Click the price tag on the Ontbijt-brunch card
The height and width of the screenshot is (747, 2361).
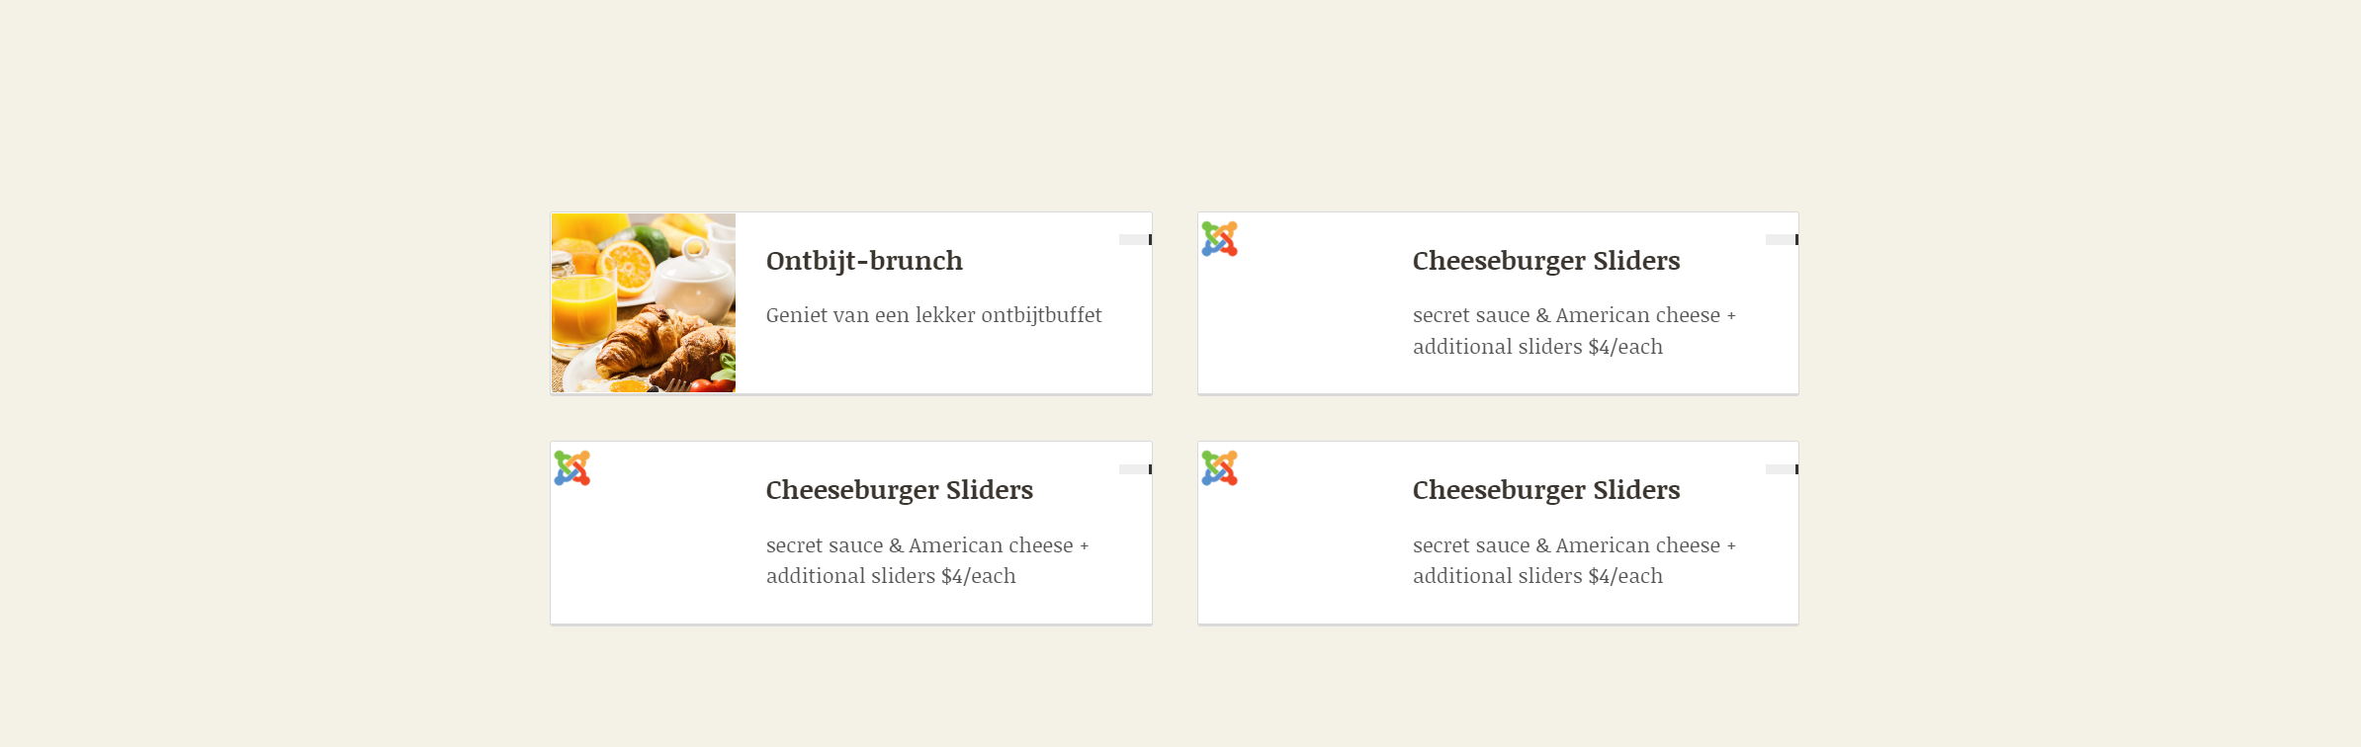1135,240
